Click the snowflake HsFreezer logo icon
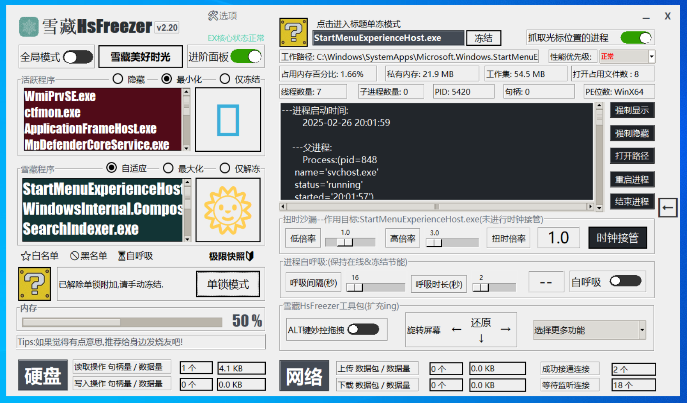 coord(29,27)
